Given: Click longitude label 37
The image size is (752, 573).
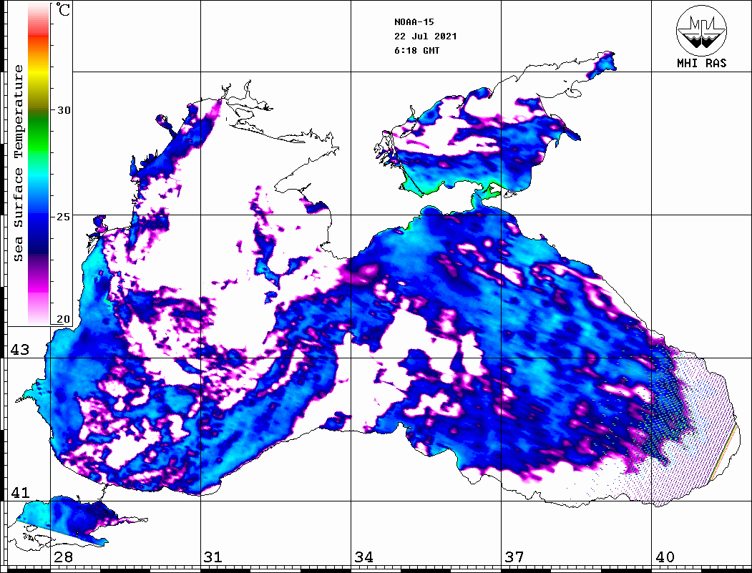Looking at the screenshot, I should pyautogui.click(x=514, y=557).
